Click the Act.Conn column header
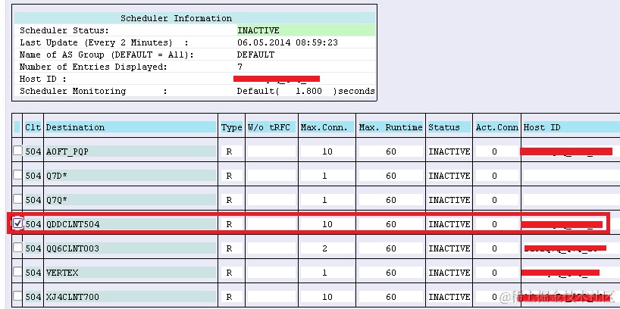Viewport: 620px width, 309px height. (x=496, y=127)
